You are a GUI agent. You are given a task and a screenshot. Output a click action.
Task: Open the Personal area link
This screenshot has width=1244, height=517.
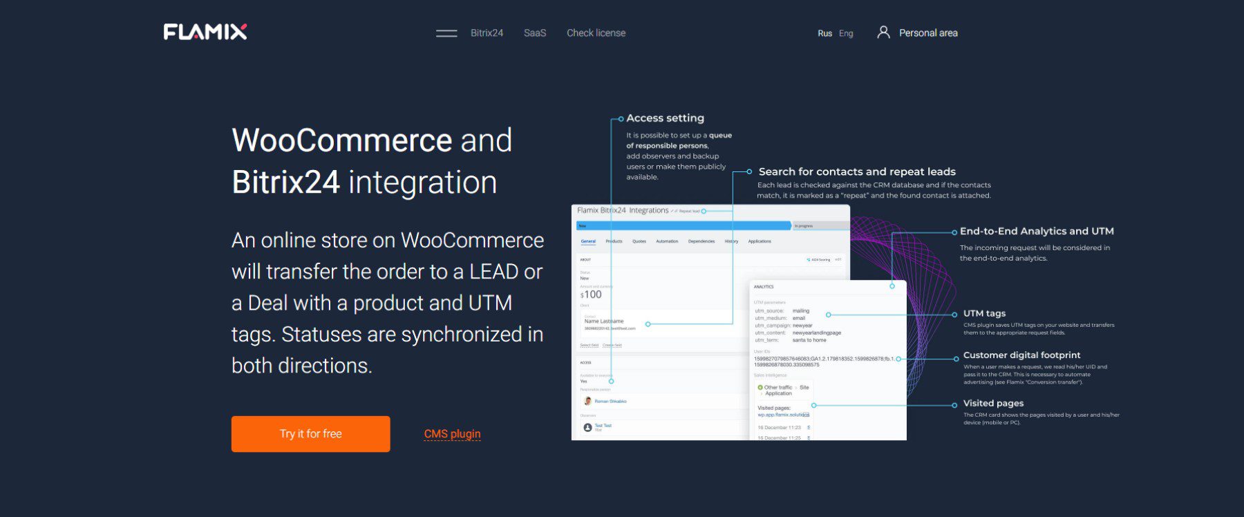click(928, 33)
